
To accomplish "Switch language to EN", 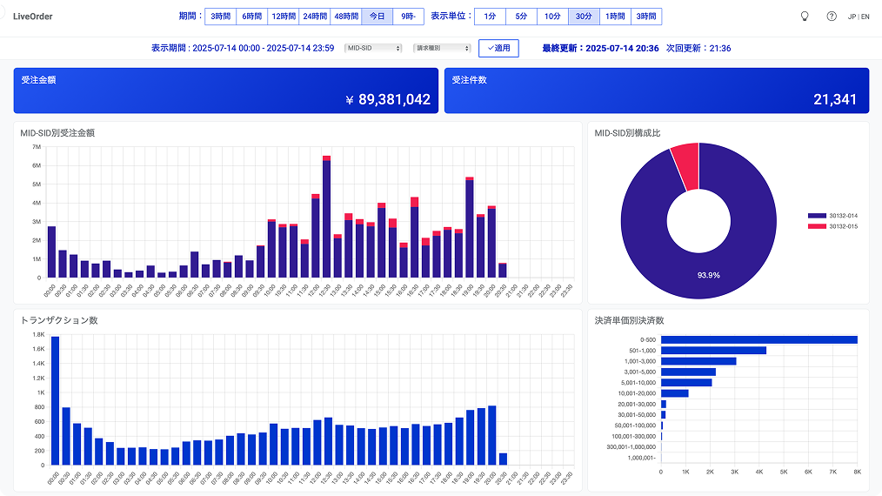I will pos(865,17).
